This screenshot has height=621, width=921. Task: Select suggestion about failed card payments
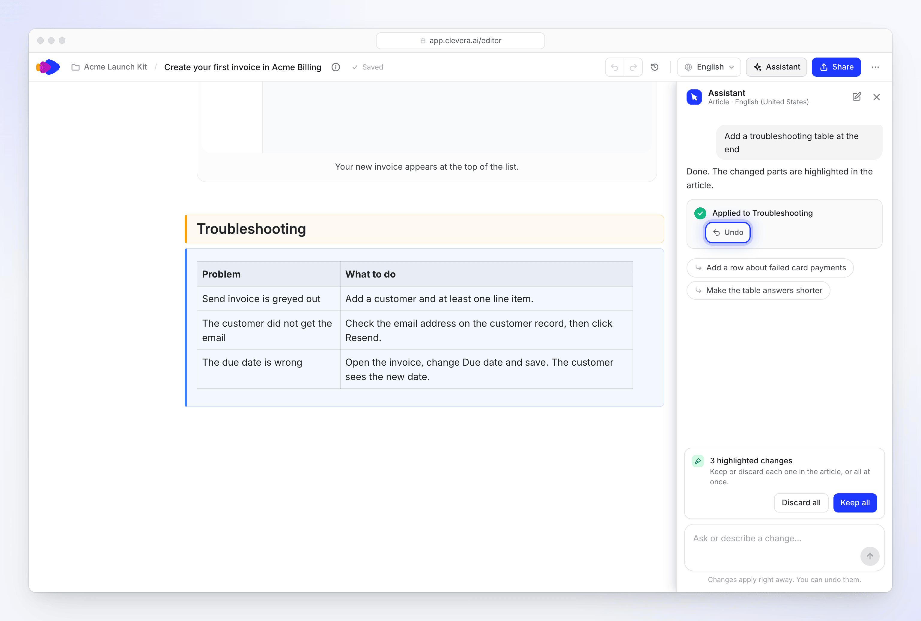[x=770, y=268]
